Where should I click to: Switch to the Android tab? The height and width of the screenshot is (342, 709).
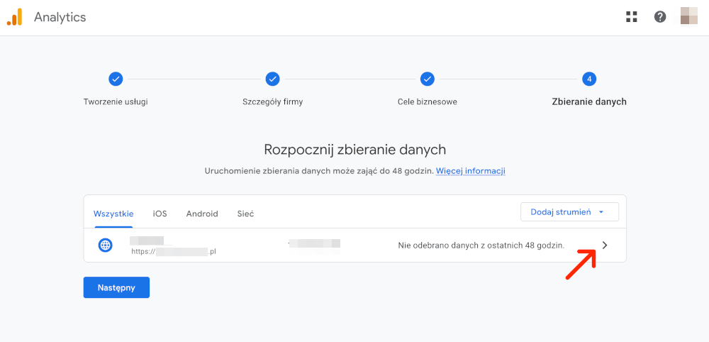[202, 214]
